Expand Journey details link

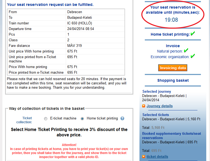tap(160, 106)
